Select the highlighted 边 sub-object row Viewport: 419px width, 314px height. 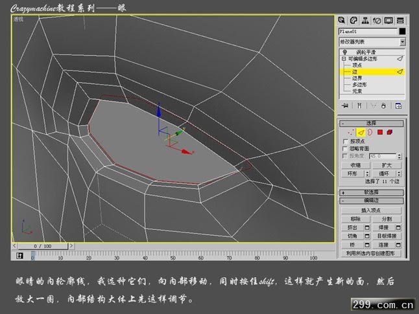tap(372, 72)
